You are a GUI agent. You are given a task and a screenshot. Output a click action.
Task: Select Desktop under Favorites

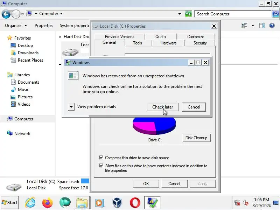click(x=22, y=45)
